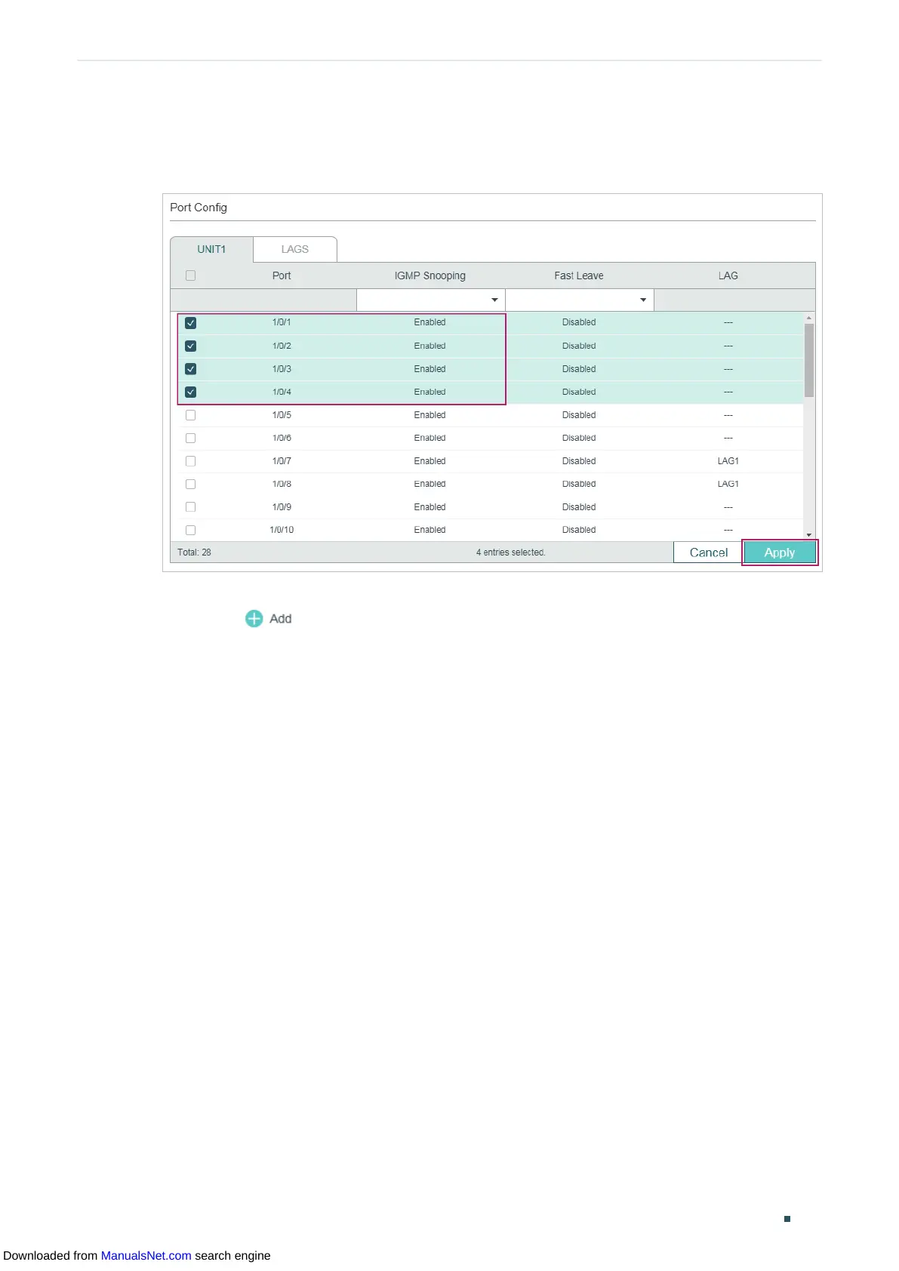Click the Port column header
899x1271 pixels.
pyautogui.click(x=282, y=275)
